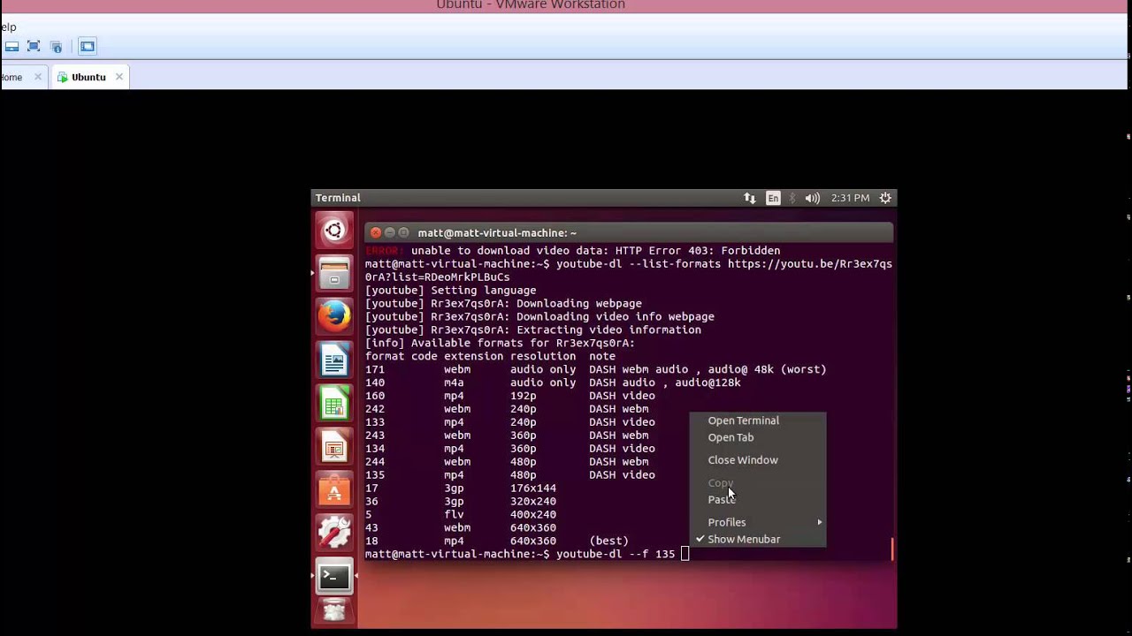Click the '43 webm 640x360' row
This screenshot has width=1132, height=636.
461,528
